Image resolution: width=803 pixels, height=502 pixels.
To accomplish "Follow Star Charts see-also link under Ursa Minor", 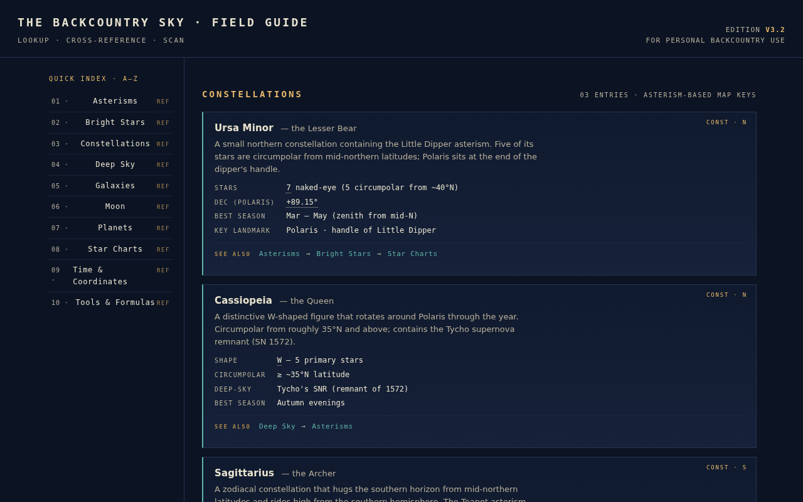I will click(412, 254).
